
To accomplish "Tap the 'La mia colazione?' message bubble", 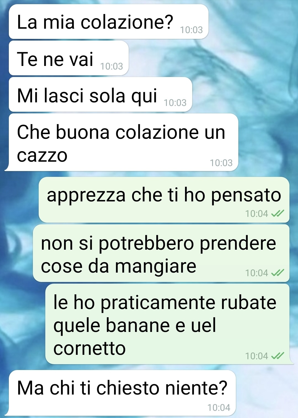I will (109, 22).
